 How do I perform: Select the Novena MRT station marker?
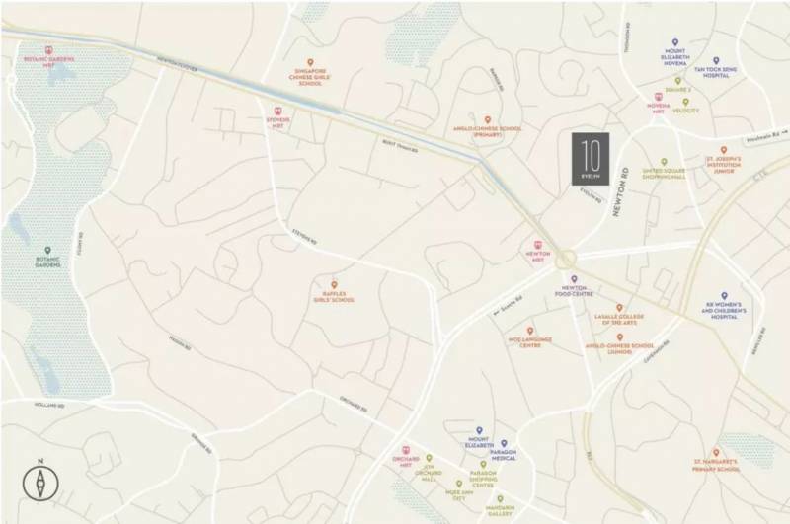click(x=658, y=97)
